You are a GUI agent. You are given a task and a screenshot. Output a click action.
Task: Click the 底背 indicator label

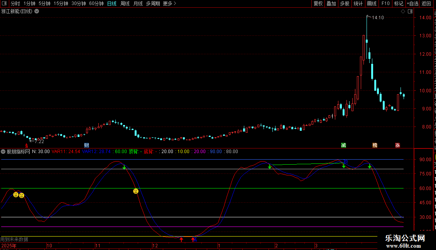[150, 152]
